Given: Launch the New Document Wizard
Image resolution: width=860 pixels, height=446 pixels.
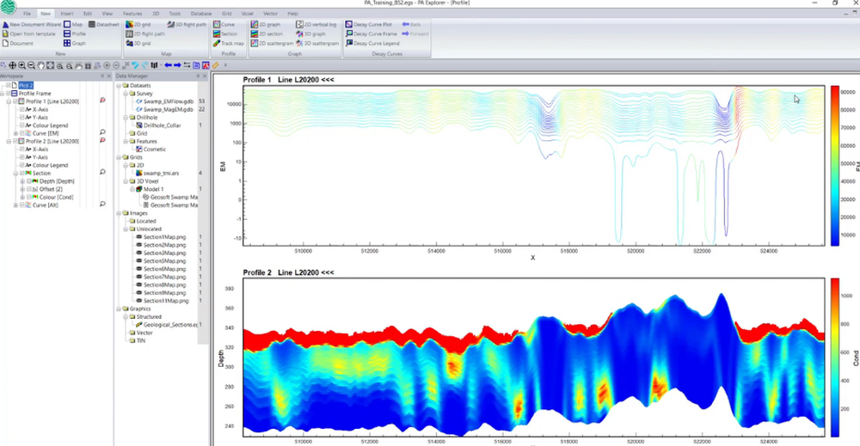Looking at the screenshot, I should click(32, 25).
